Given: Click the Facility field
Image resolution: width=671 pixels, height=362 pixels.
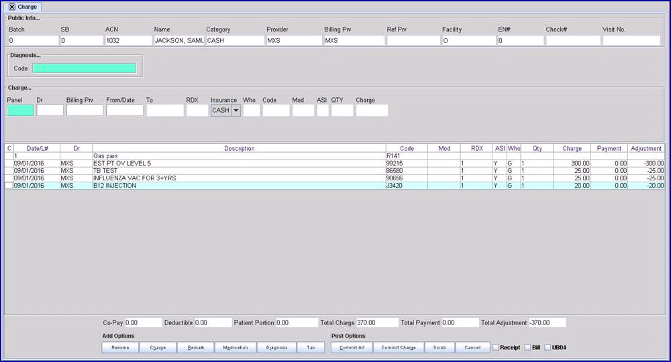Looking at the screenshot, I should pyautogui.click(x=468, y=41).
